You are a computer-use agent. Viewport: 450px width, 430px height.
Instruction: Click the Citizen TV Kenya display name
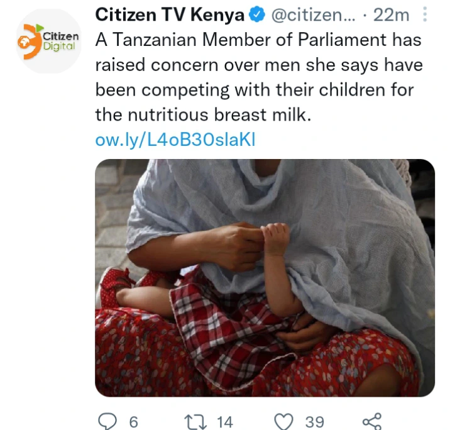point(170,14)
